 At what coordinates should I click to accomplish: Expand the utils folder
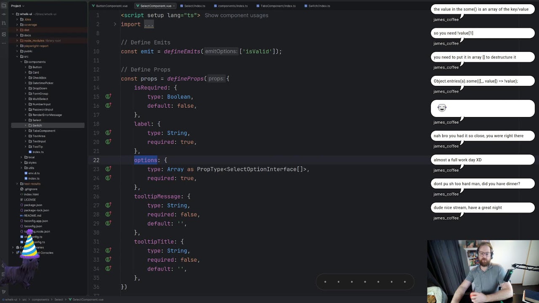[x=21, y=168]
